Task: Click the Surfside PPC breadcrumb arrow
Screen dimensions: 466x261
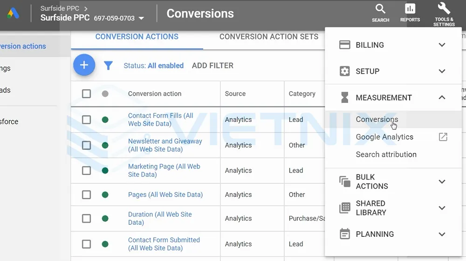Action: point(86,8)
